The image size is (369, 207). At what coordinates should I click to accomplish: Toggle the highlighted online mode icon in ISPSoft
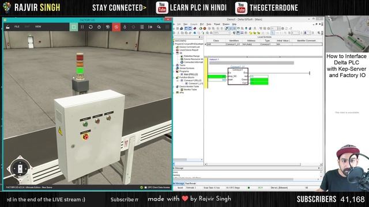(227, 28)
